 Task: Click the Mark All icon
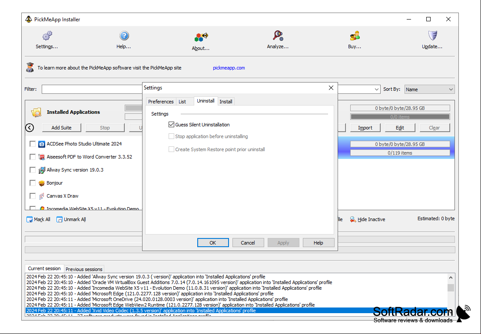coord(30,219)
